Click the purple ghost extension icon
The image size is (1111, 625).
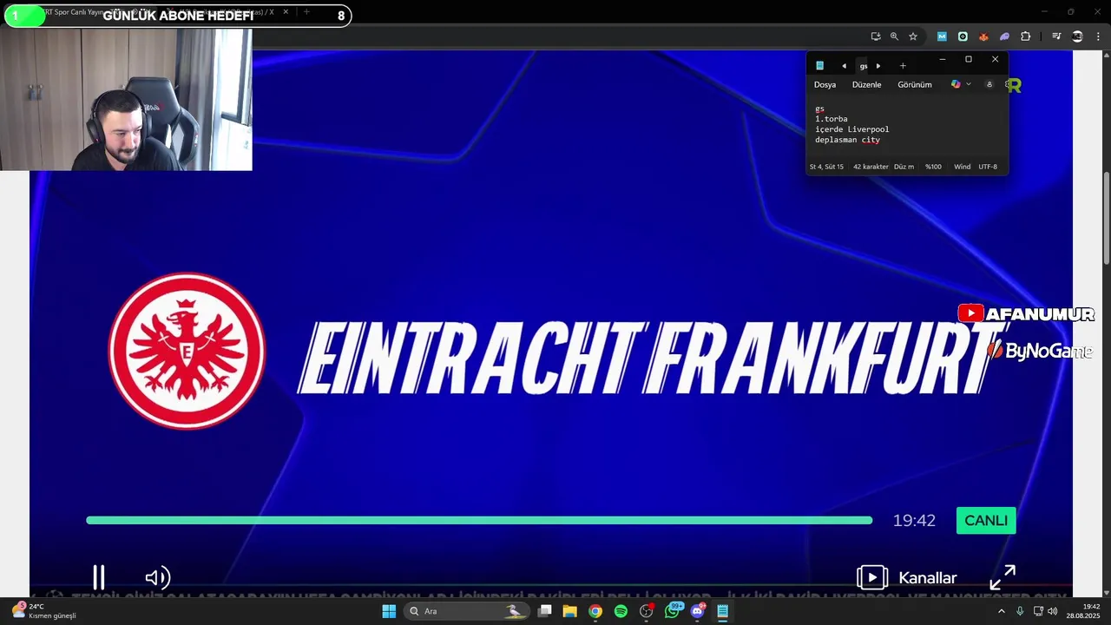click(x=1004, y=36)
